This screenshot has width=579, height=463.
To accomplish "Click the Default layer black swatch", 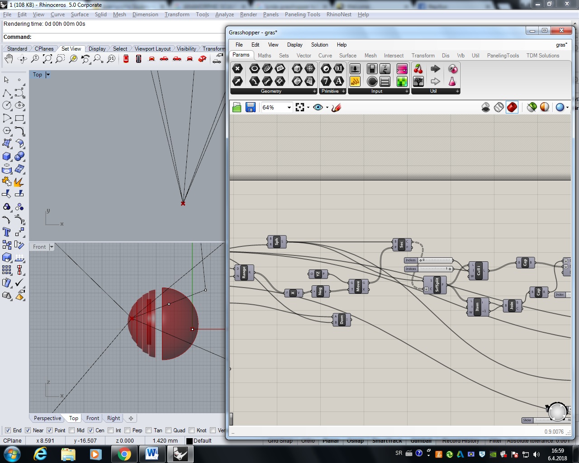I will click(190, 441).
